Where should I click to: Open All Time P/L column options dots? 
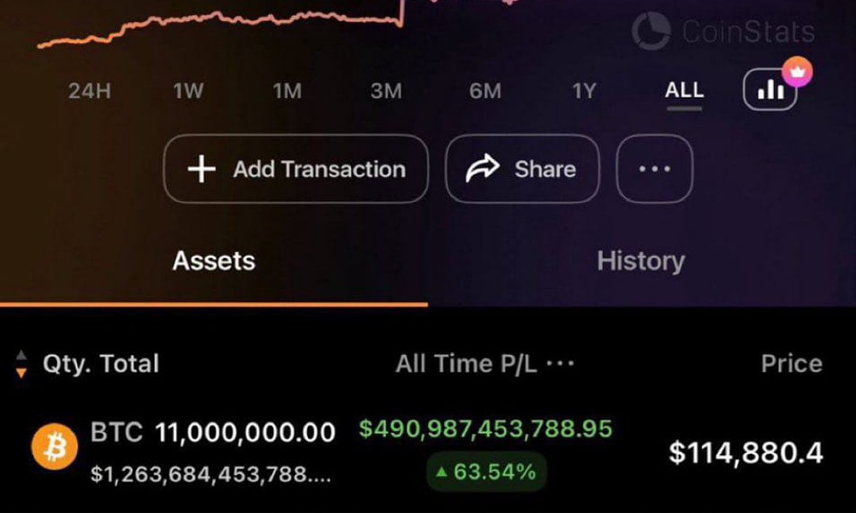tap(561, 364)
